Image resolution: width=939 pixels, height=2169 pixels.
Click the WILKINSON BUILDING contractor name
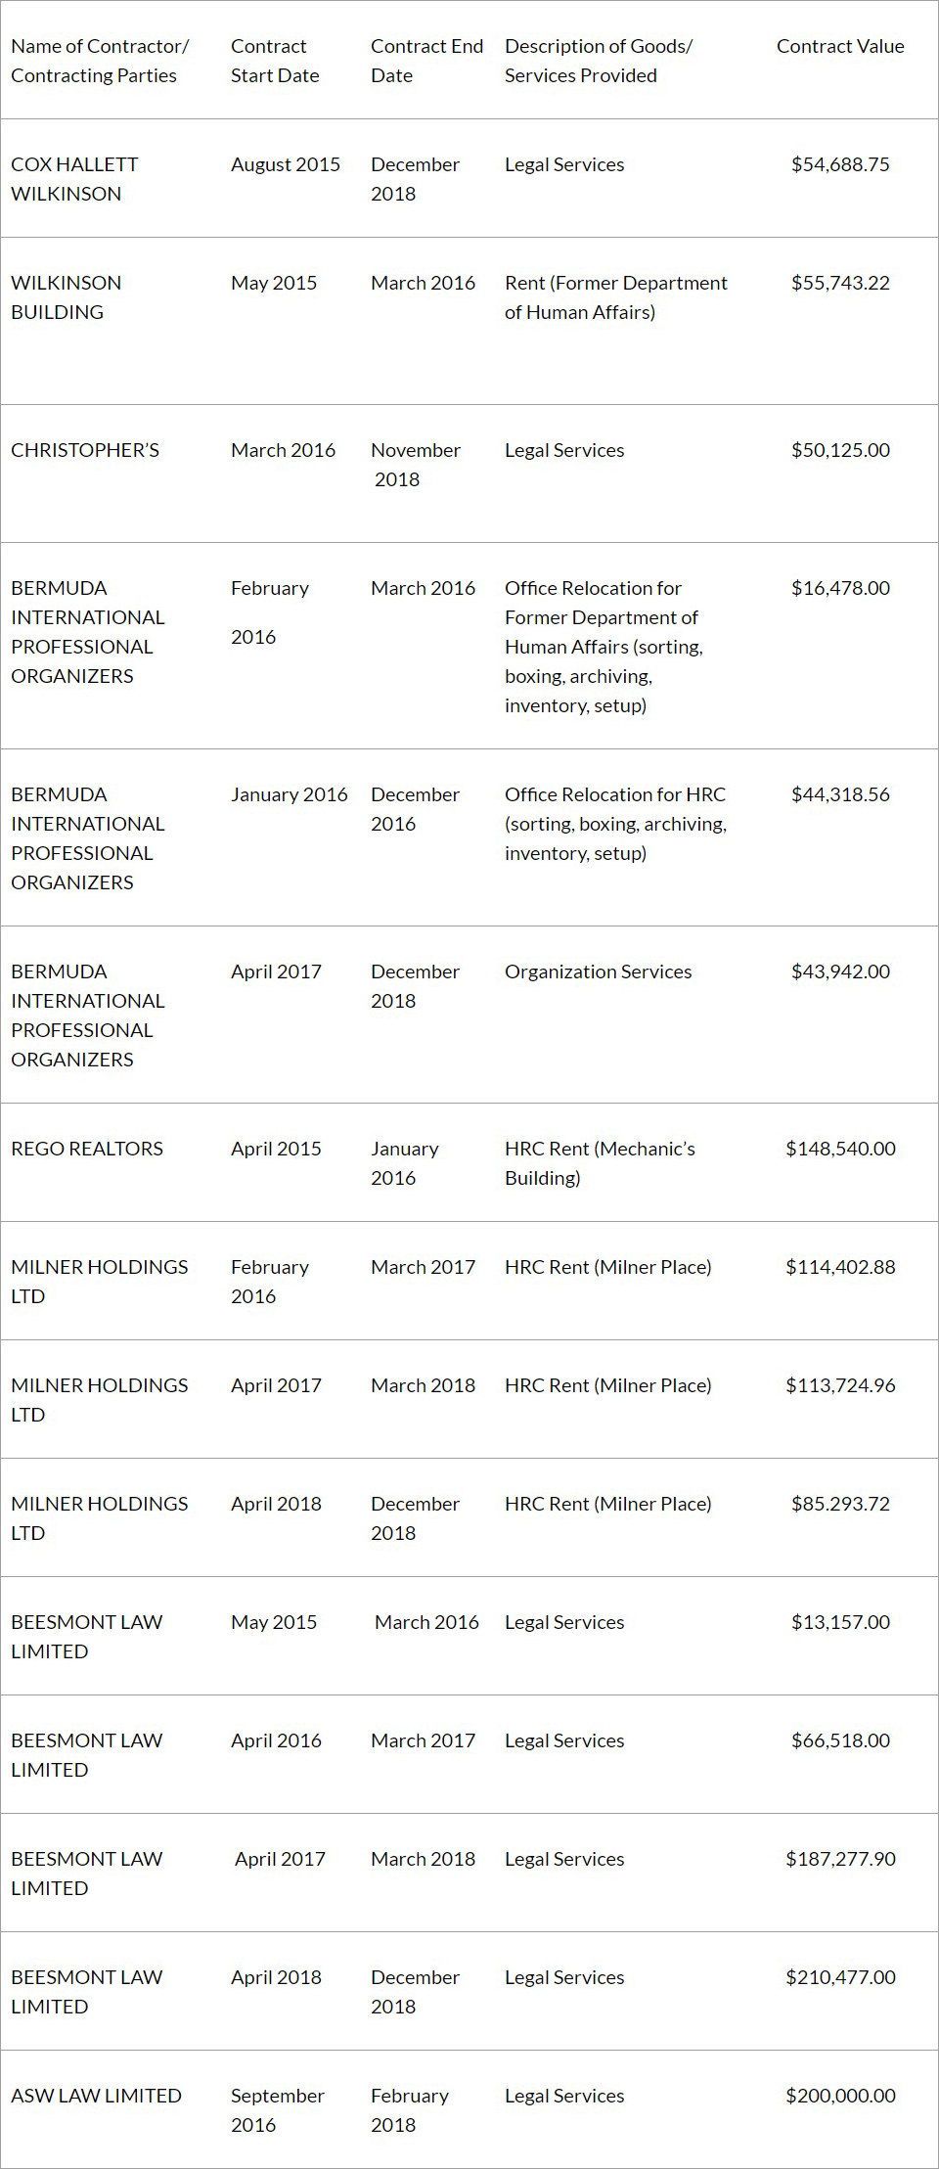[67, 297]
